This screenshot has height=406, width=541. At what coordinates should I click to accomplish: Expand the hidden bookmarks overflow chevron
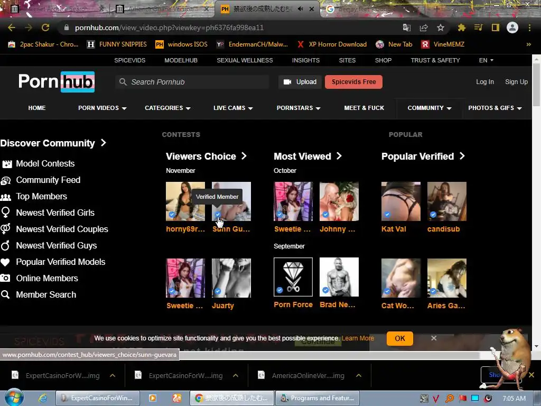click(528, 44)
